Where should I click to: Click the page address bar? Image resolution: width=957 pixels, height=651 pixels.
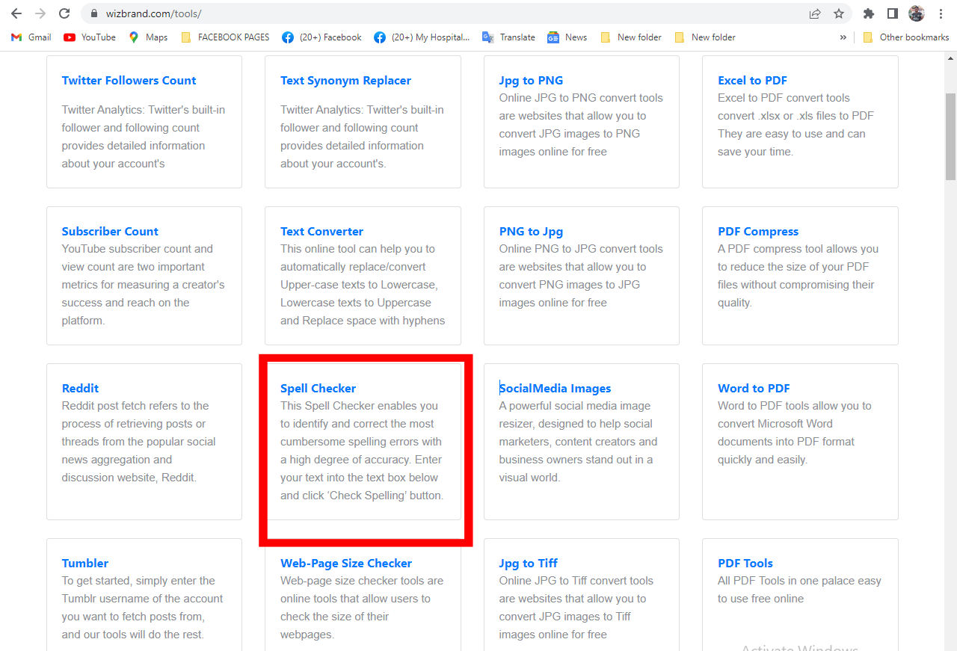[224, 13]
